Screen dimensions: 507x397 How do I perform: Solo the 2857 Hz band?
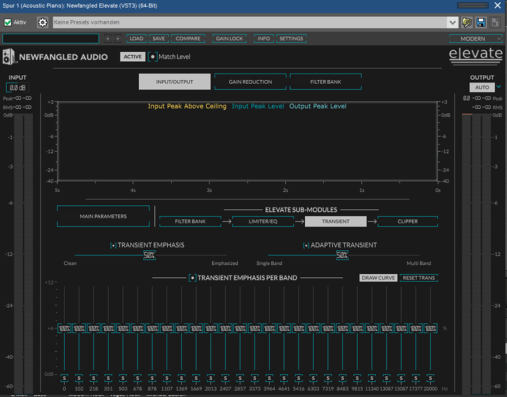pos(240,378)
